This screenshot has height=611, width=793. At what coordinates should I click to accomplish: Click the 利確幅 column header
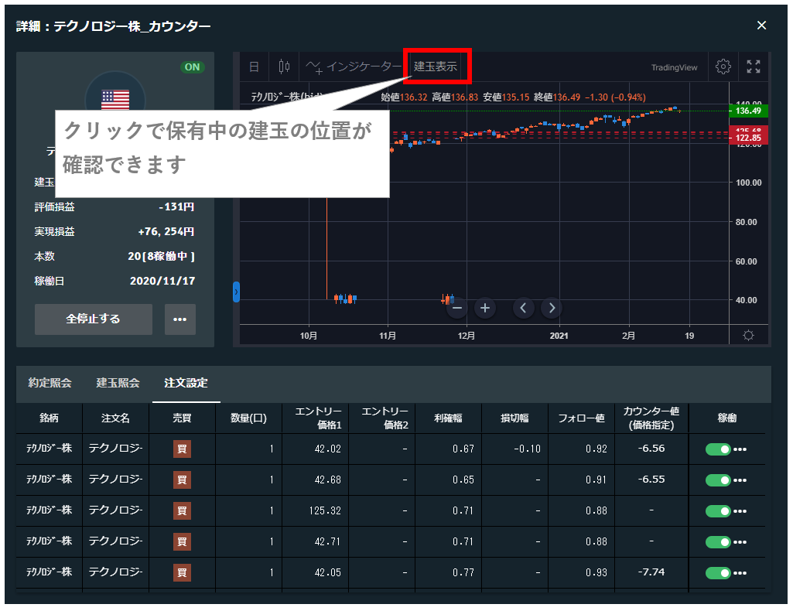(x=448, y=418)
